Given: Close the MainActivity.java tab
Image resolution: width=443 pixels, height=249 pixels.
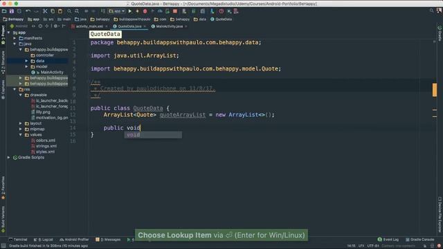Looking at the screenshot, I should click(186, 26).
